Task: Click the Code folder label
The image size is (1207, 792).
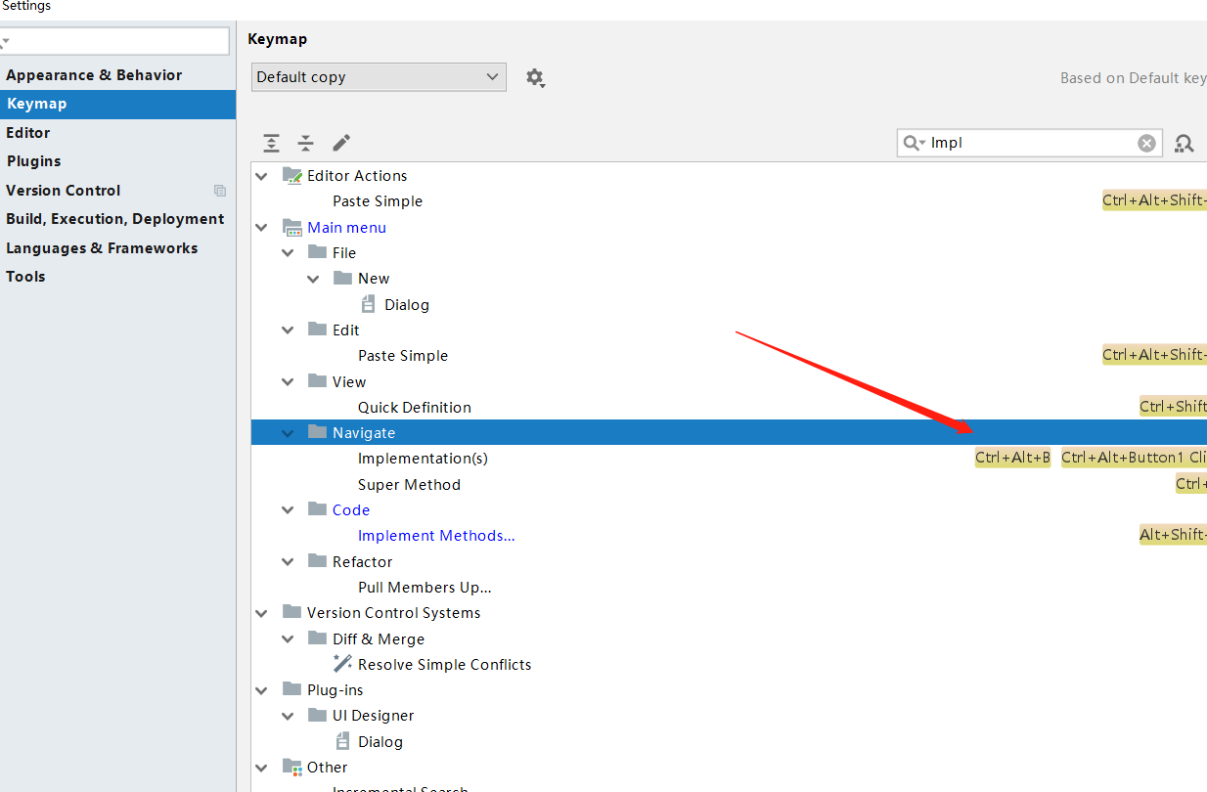Action: tap(351, 510)
